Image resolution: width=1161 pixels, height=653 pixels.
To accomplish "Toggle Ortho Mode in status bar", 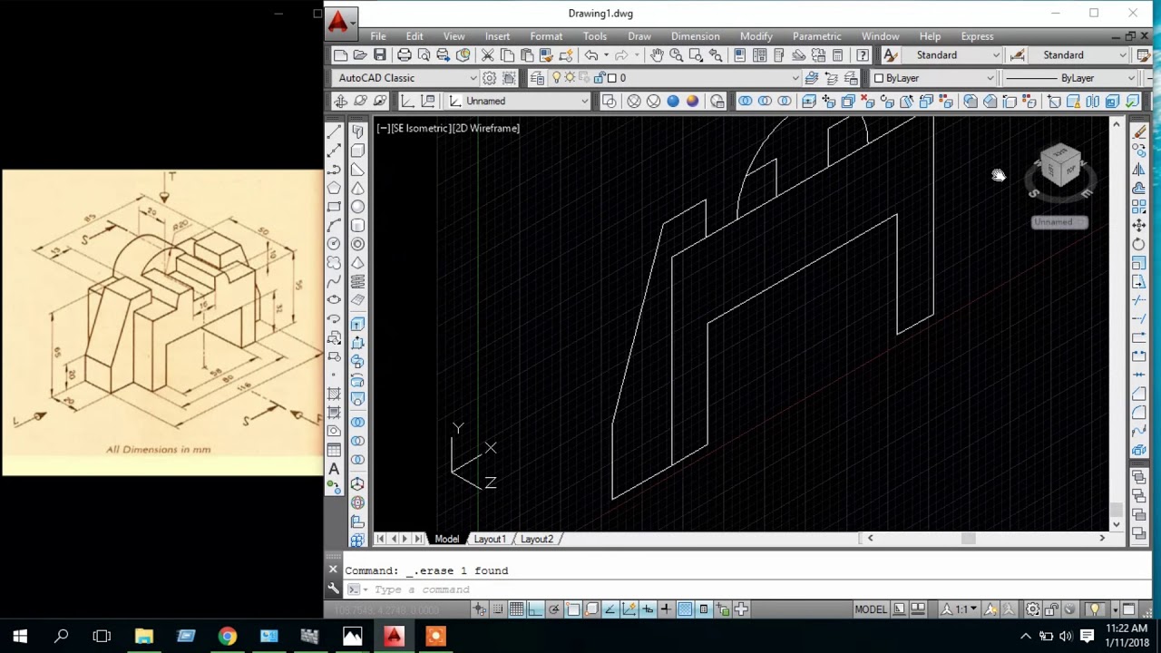I will pyautogui.click(x=535, y=609).
